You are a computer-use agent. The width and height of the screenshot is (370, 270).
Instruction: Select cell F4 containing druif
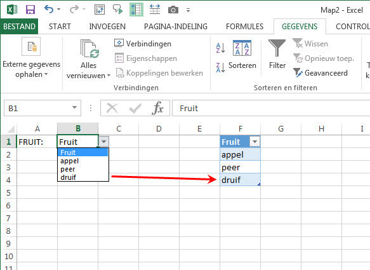(x=241, y=180)
